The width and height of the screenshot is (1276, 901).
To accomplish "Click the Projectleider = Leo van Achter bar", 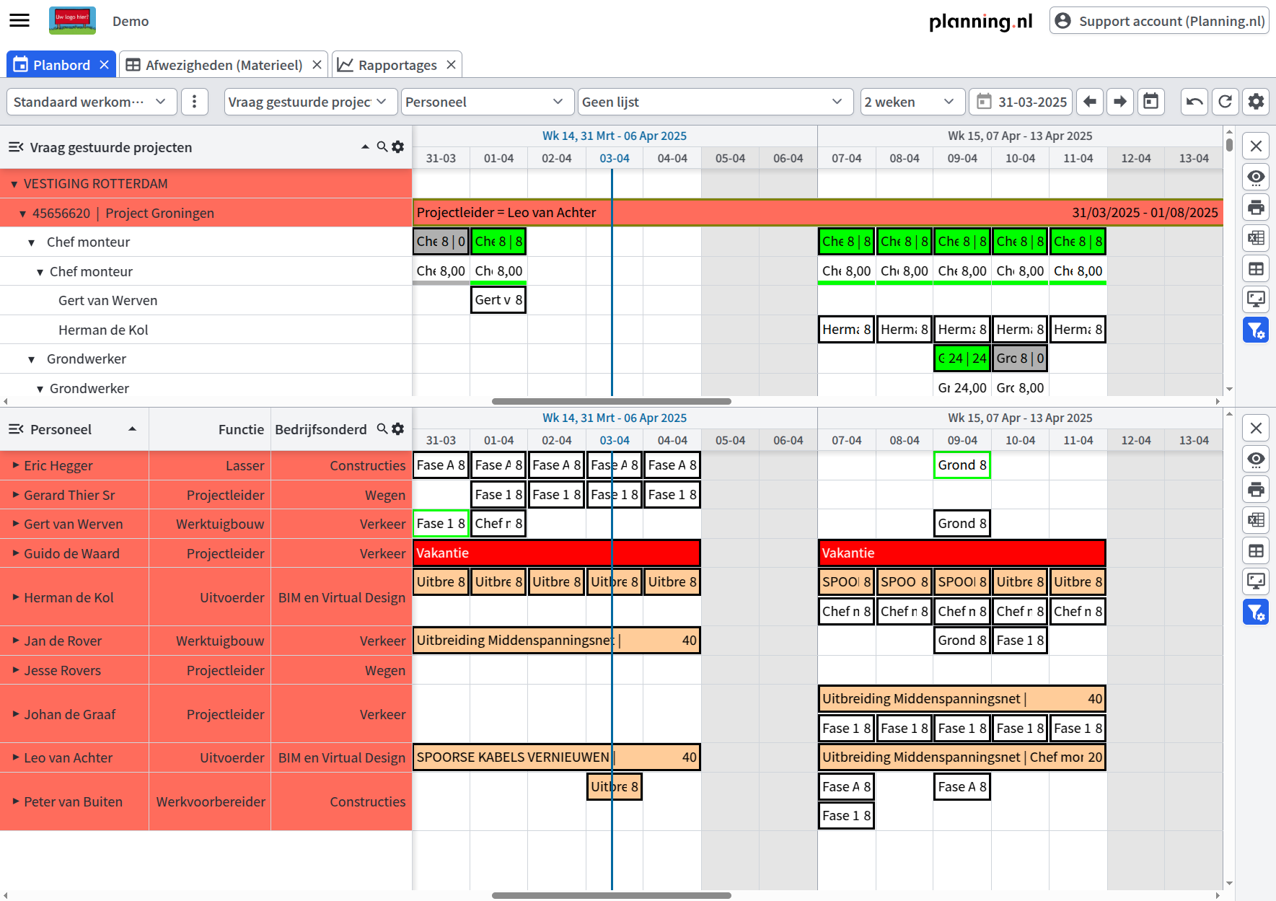I will (817, 213).
